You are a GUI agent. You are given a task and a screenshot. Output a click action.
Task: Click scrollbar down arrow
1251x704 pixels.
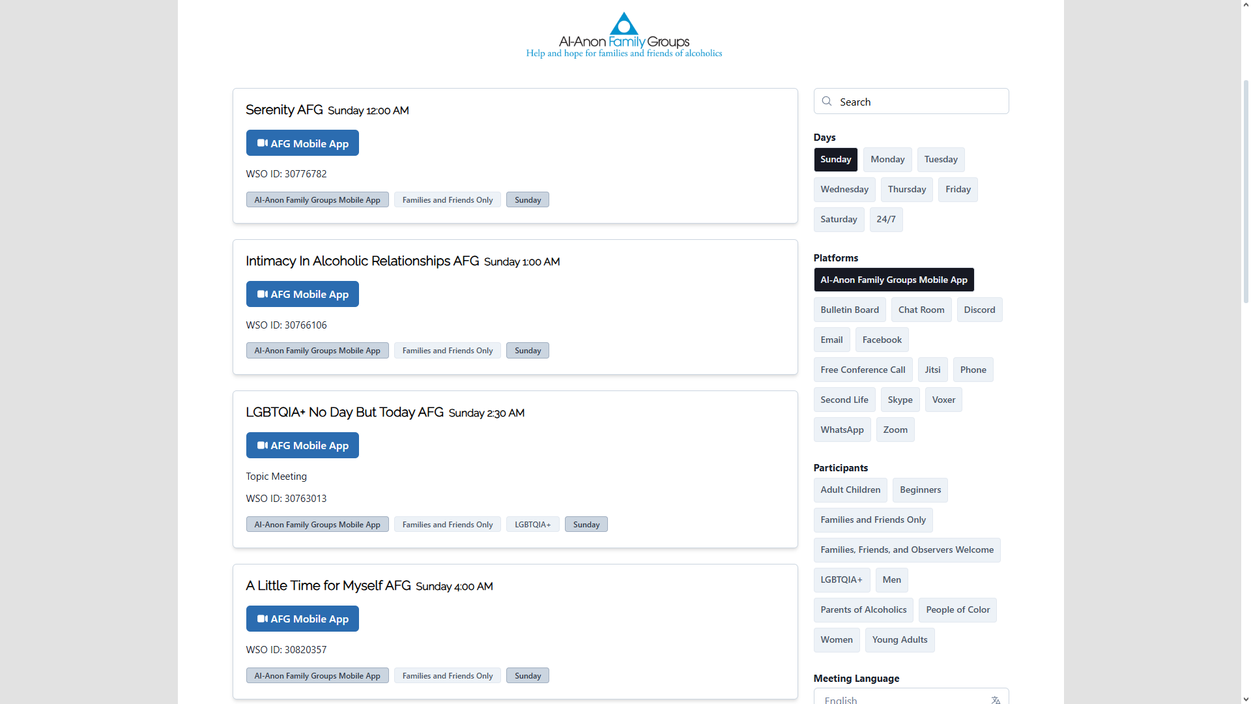1246,699
